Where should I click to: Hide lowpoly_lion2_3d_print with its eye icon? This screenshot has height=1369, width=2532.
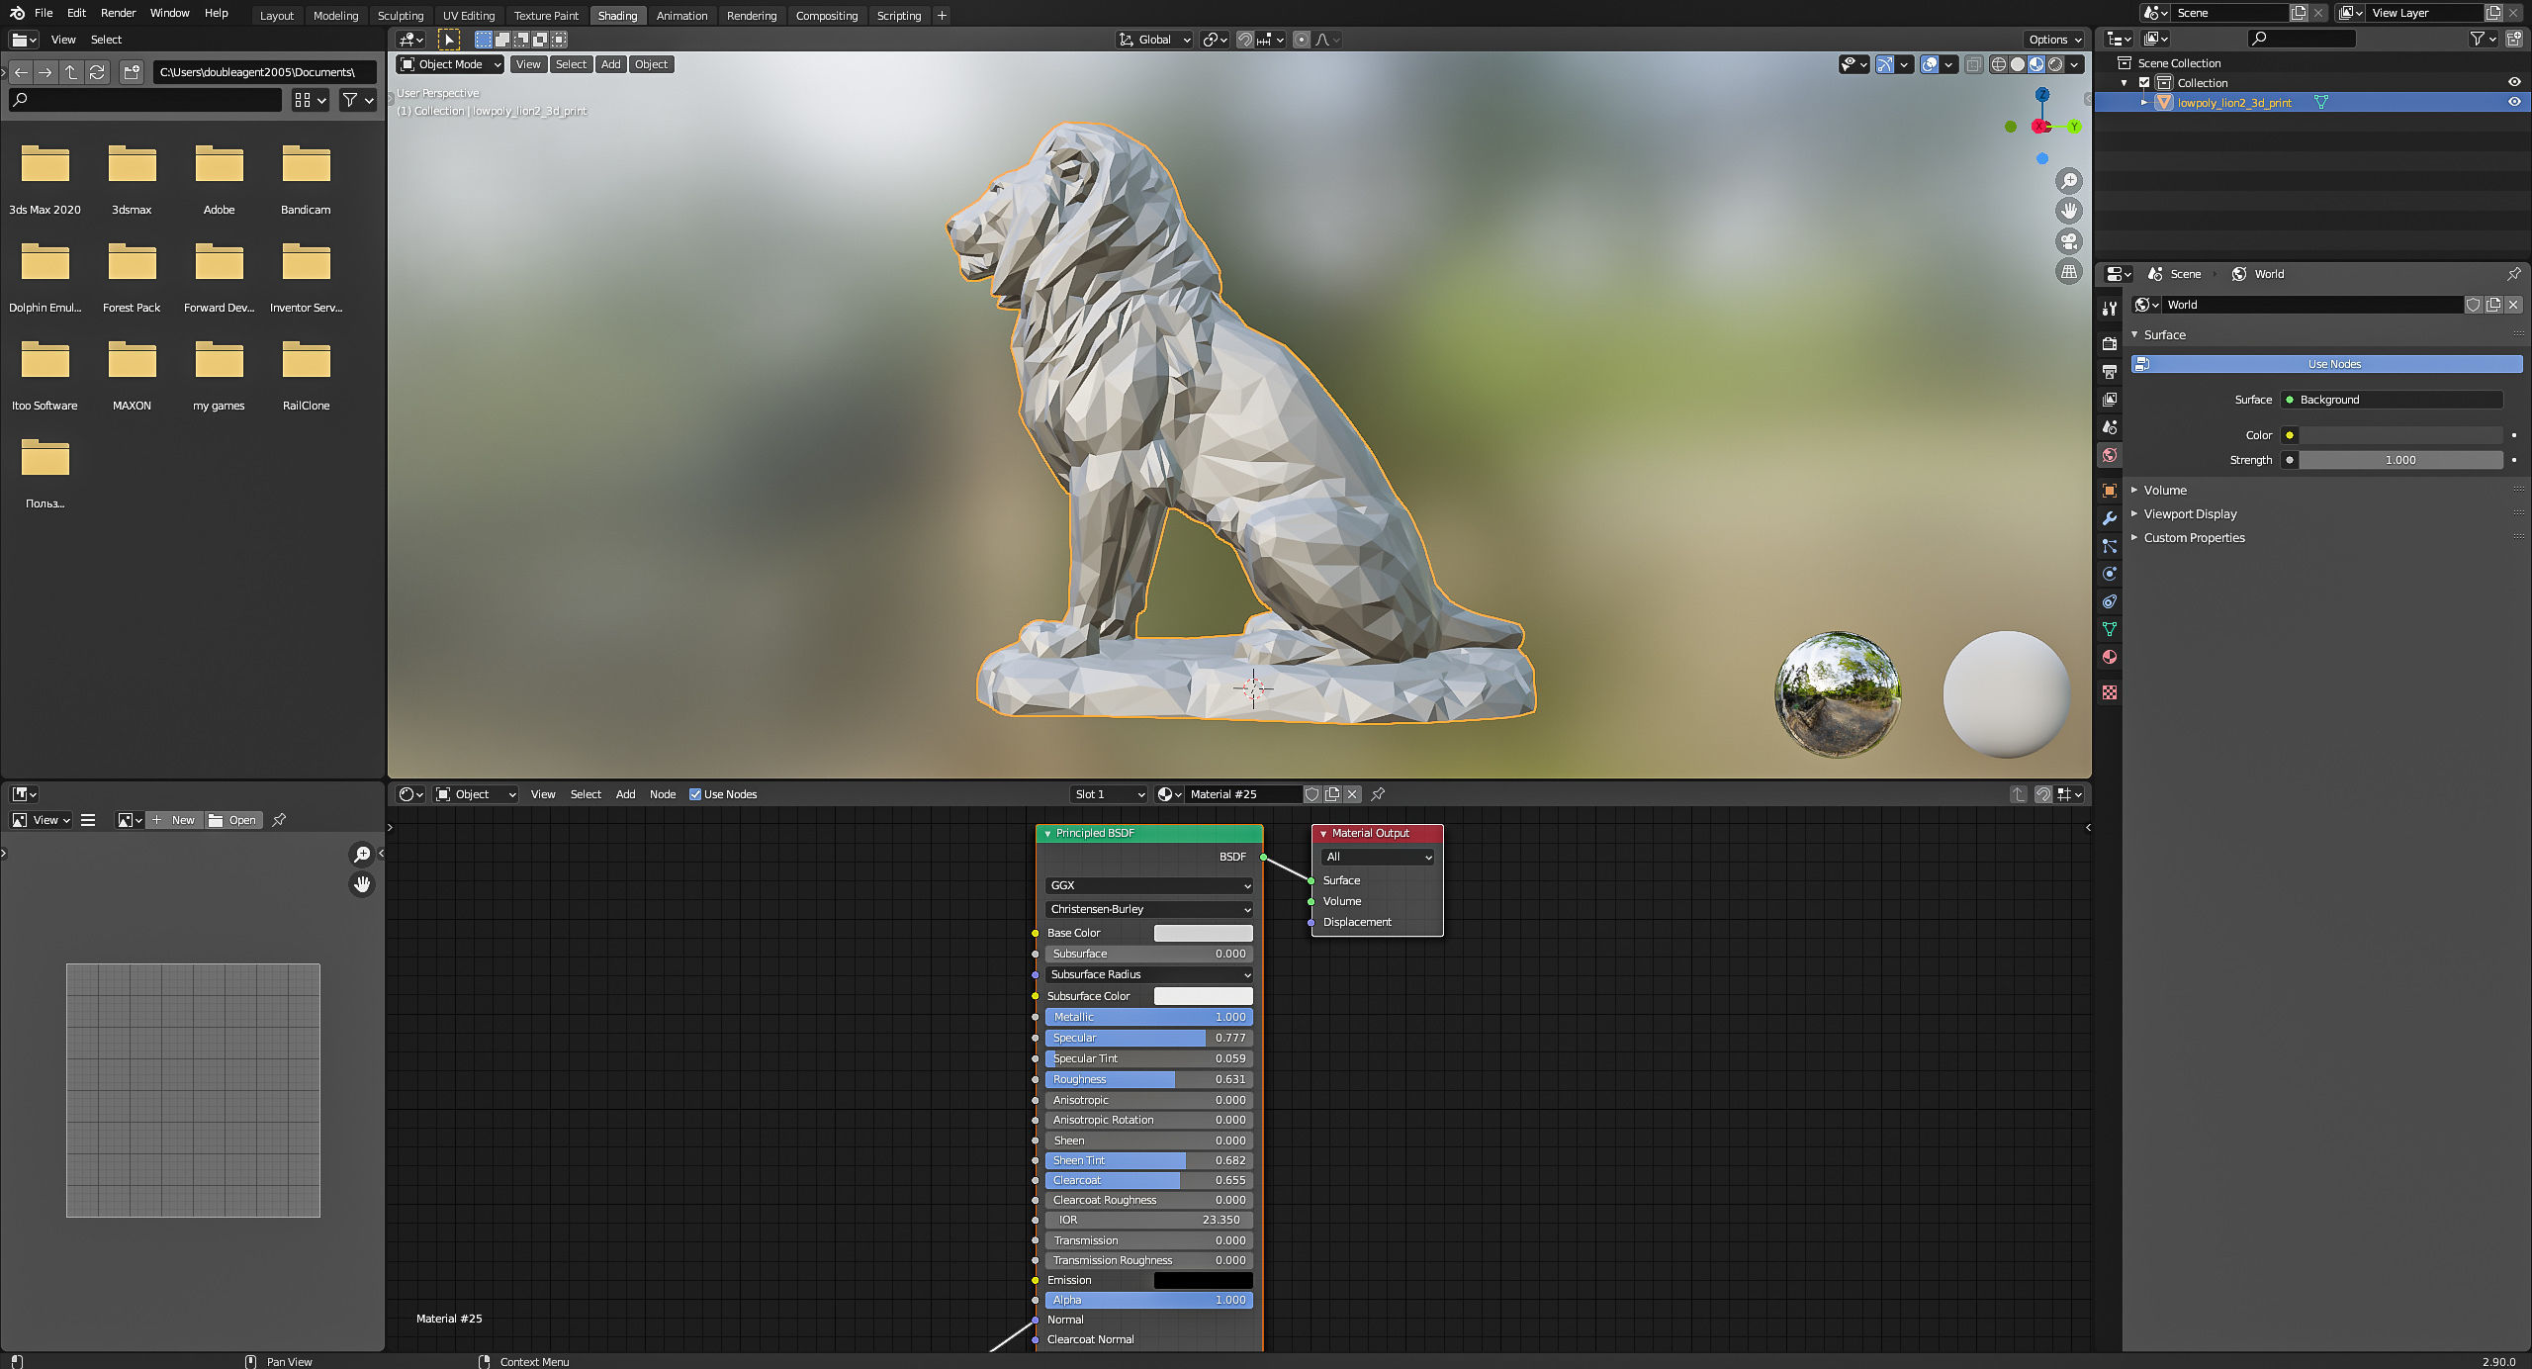(2513, 102)
